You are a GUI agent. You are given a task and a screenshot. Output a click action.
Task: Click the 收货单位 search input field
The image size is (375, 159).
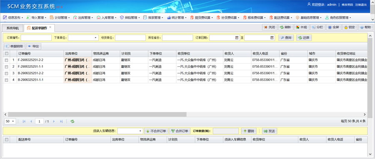click(130, 38)
